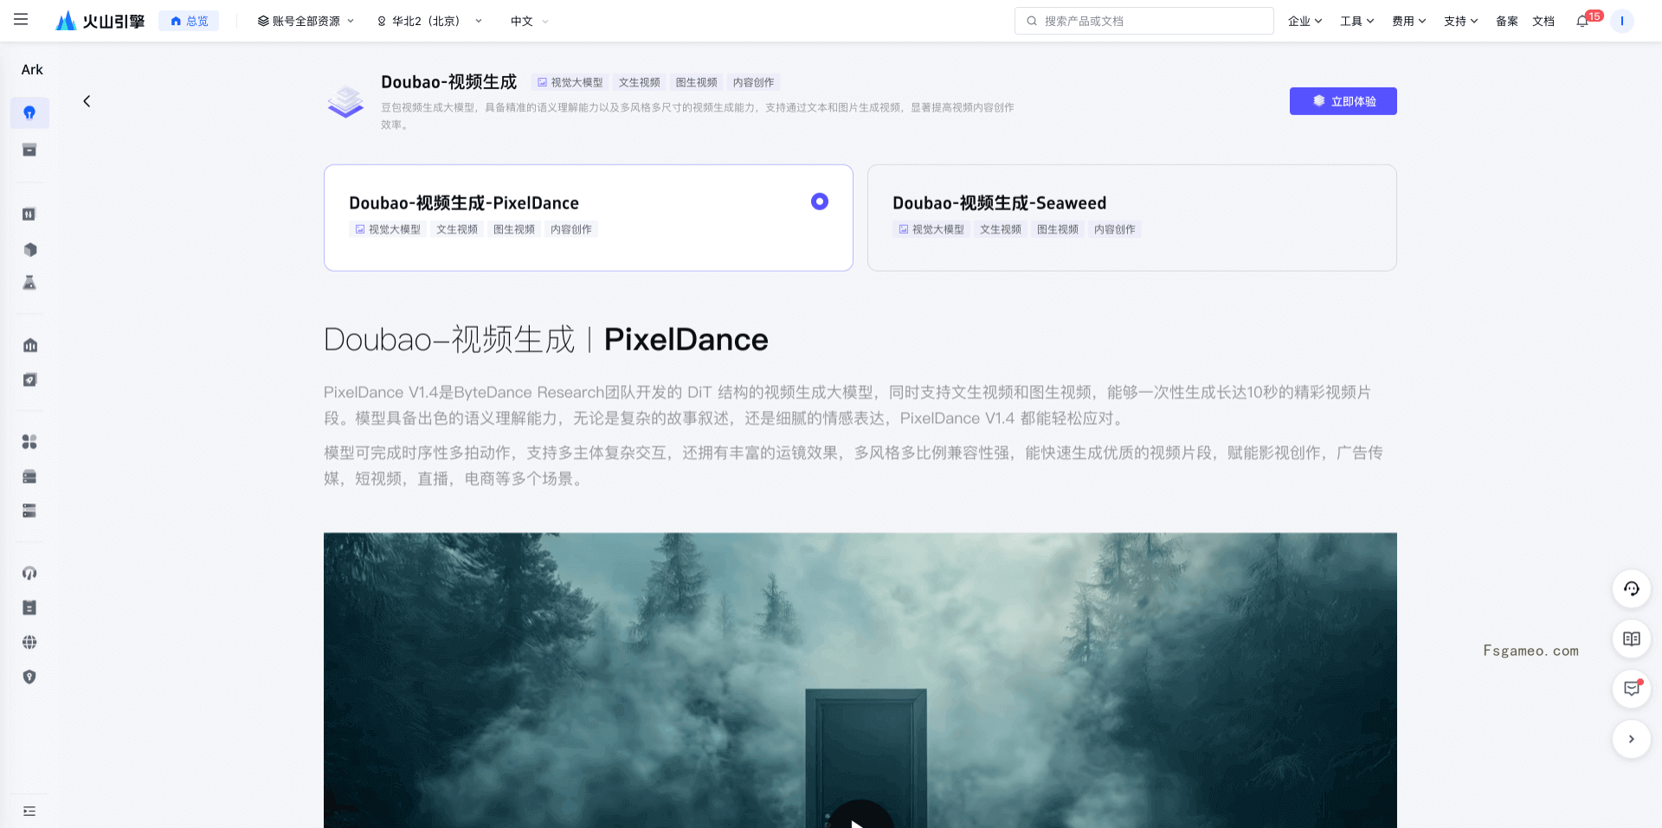Click the Volcano Engine logo
1662x828 pixels.
point(100,21)
